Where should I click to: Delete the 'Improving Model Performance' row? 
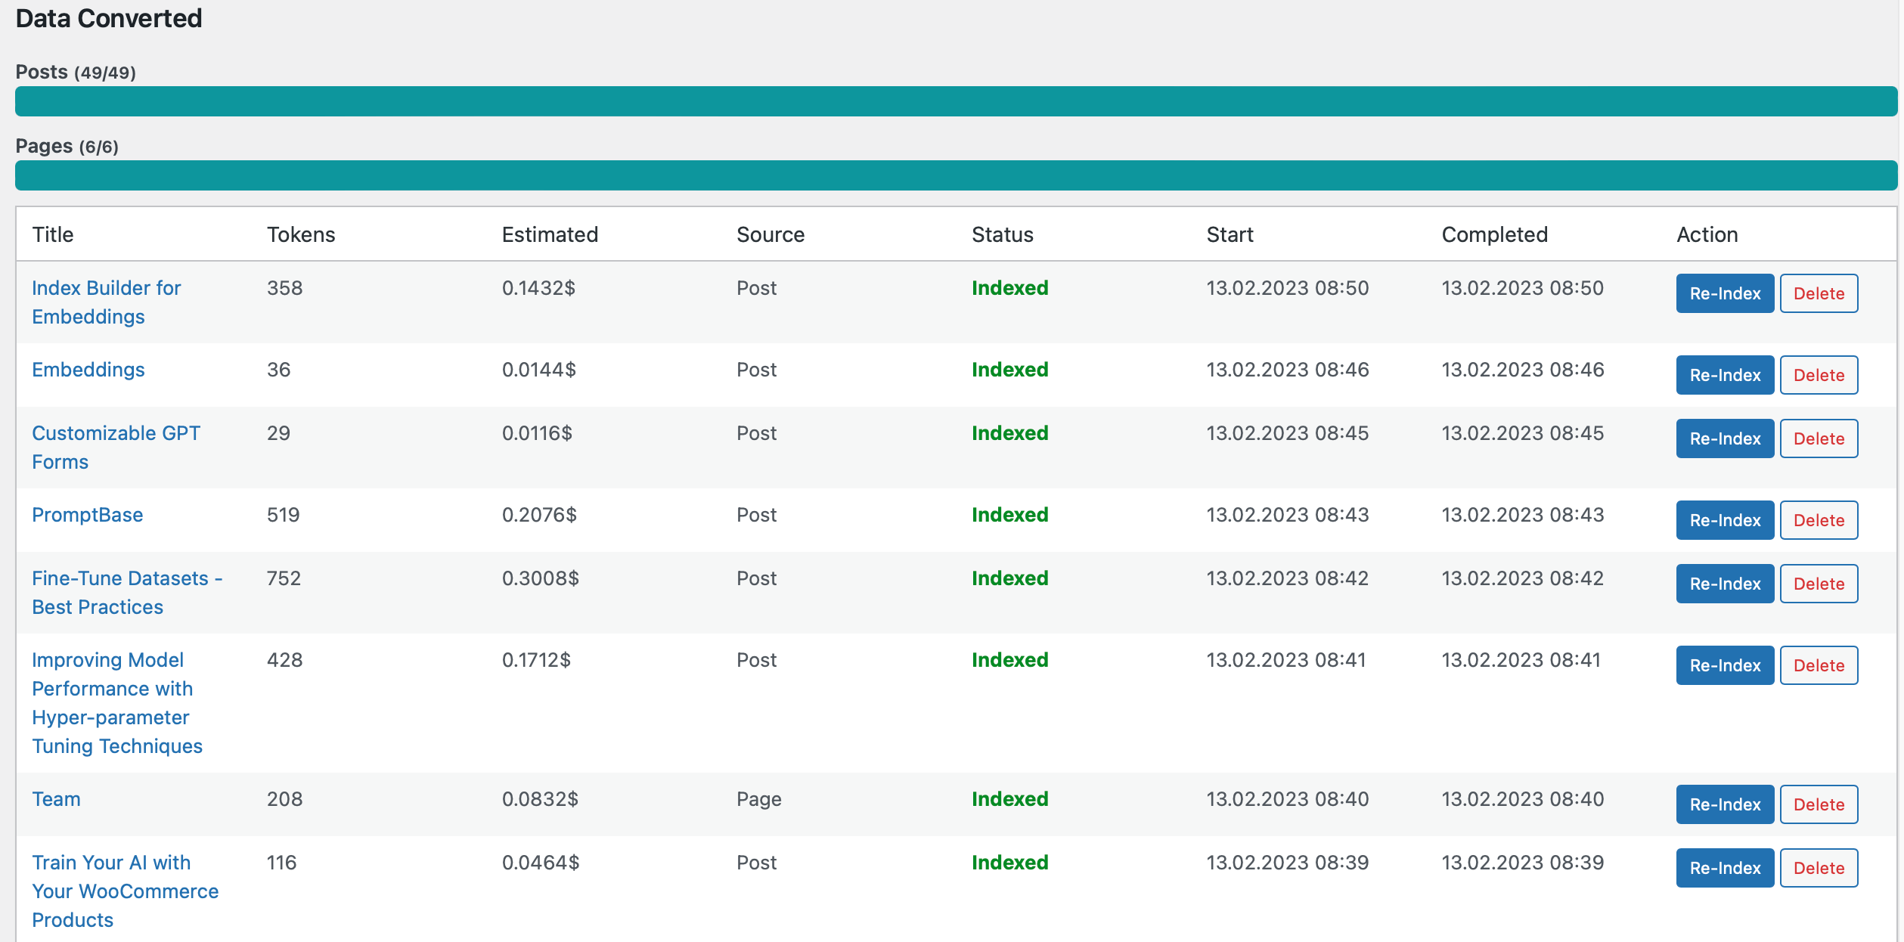[x=1819, y=665]
